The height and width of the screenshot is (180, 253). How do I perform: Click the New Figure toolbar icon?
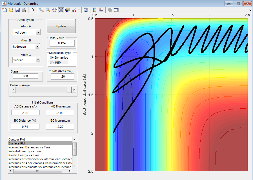point(4,10)
